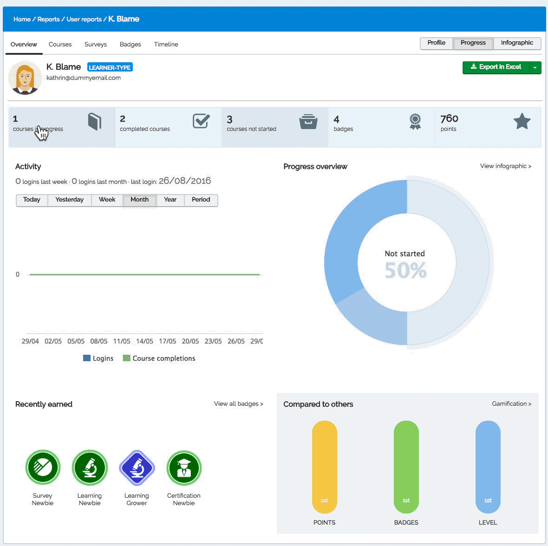
Task: Click the archive box icon for courses not started
Action: (308, 122)
